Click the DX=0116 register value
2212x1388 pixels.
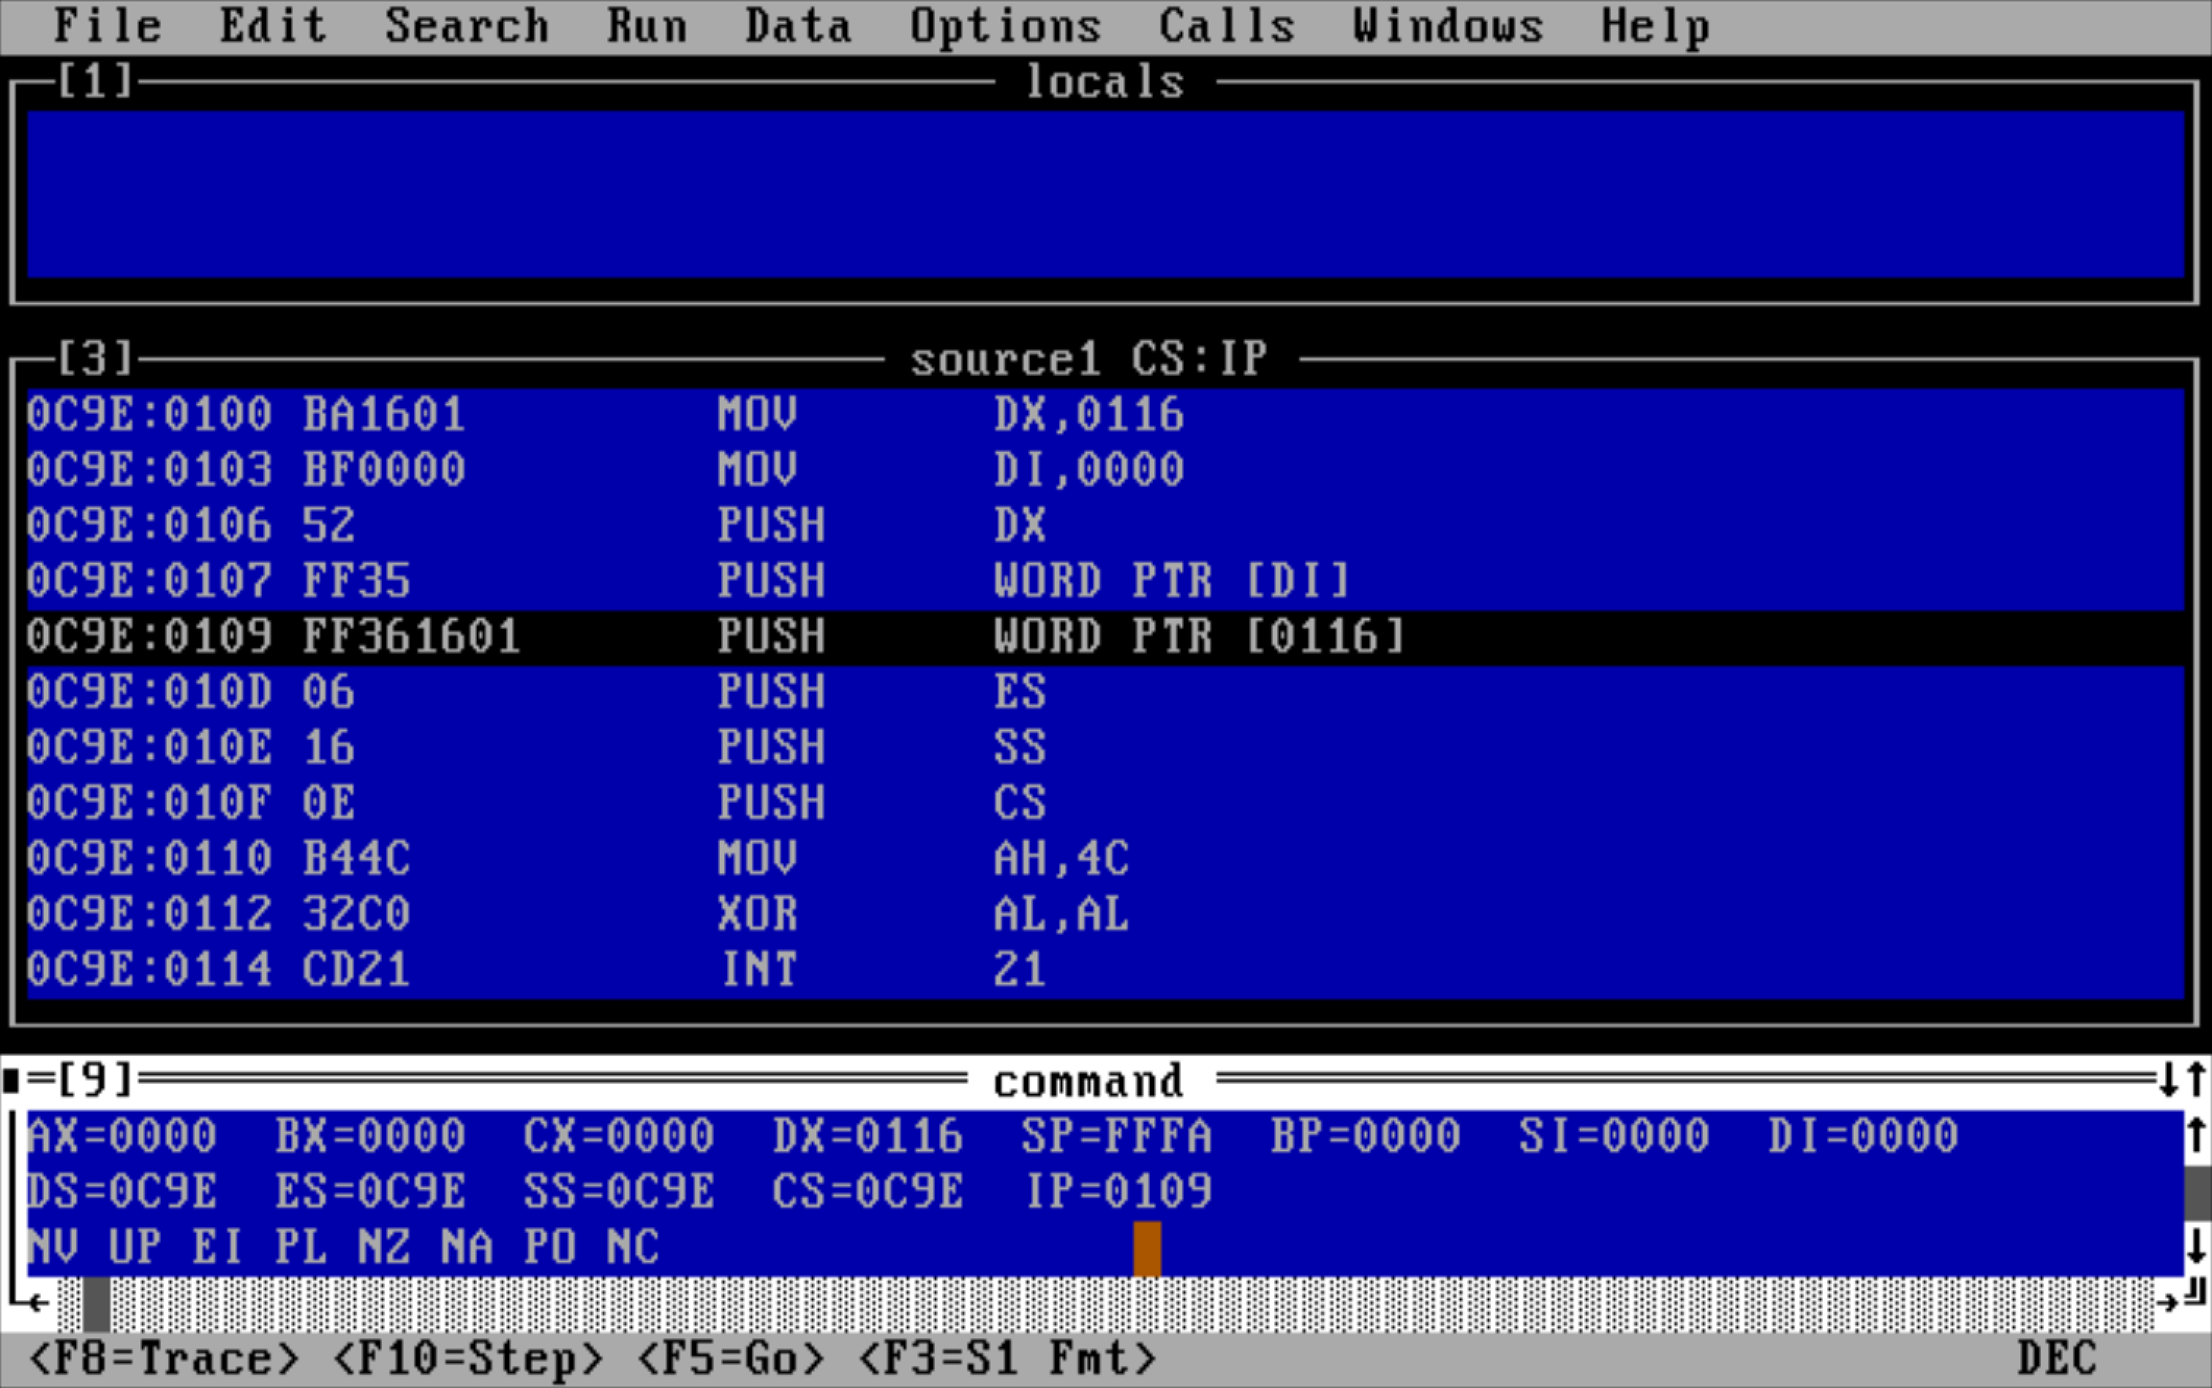(869, 1136)
